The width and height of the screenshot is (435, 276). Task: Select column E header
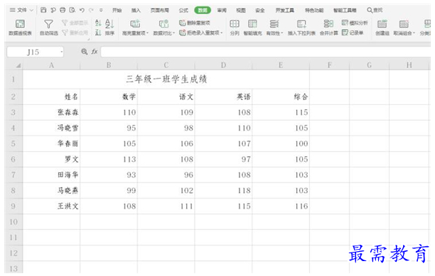[x=281, y=65]
